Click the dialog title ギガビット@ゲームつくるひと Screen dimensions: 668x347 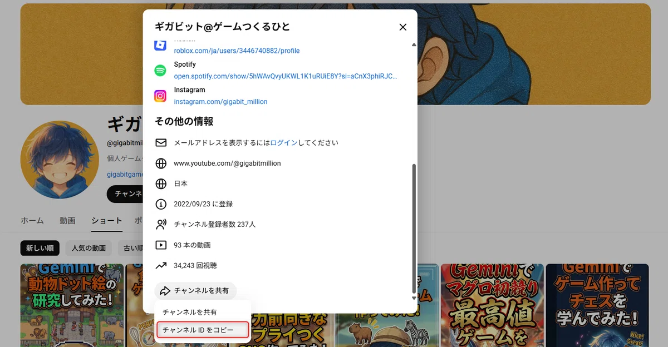pos(223,27)
